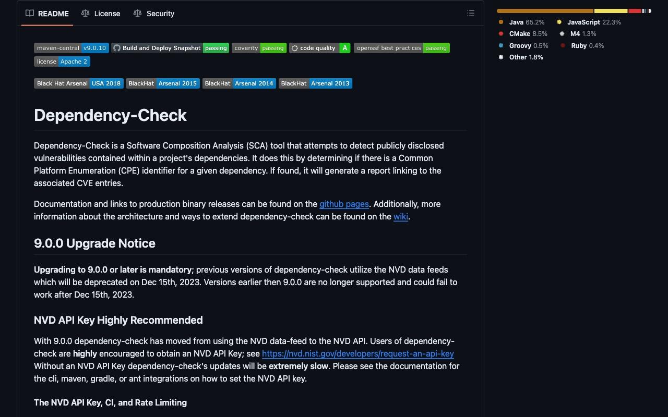Click the Dependency-Check heading
This screenshot has height=417, width=668.
[x=110, y=115]
